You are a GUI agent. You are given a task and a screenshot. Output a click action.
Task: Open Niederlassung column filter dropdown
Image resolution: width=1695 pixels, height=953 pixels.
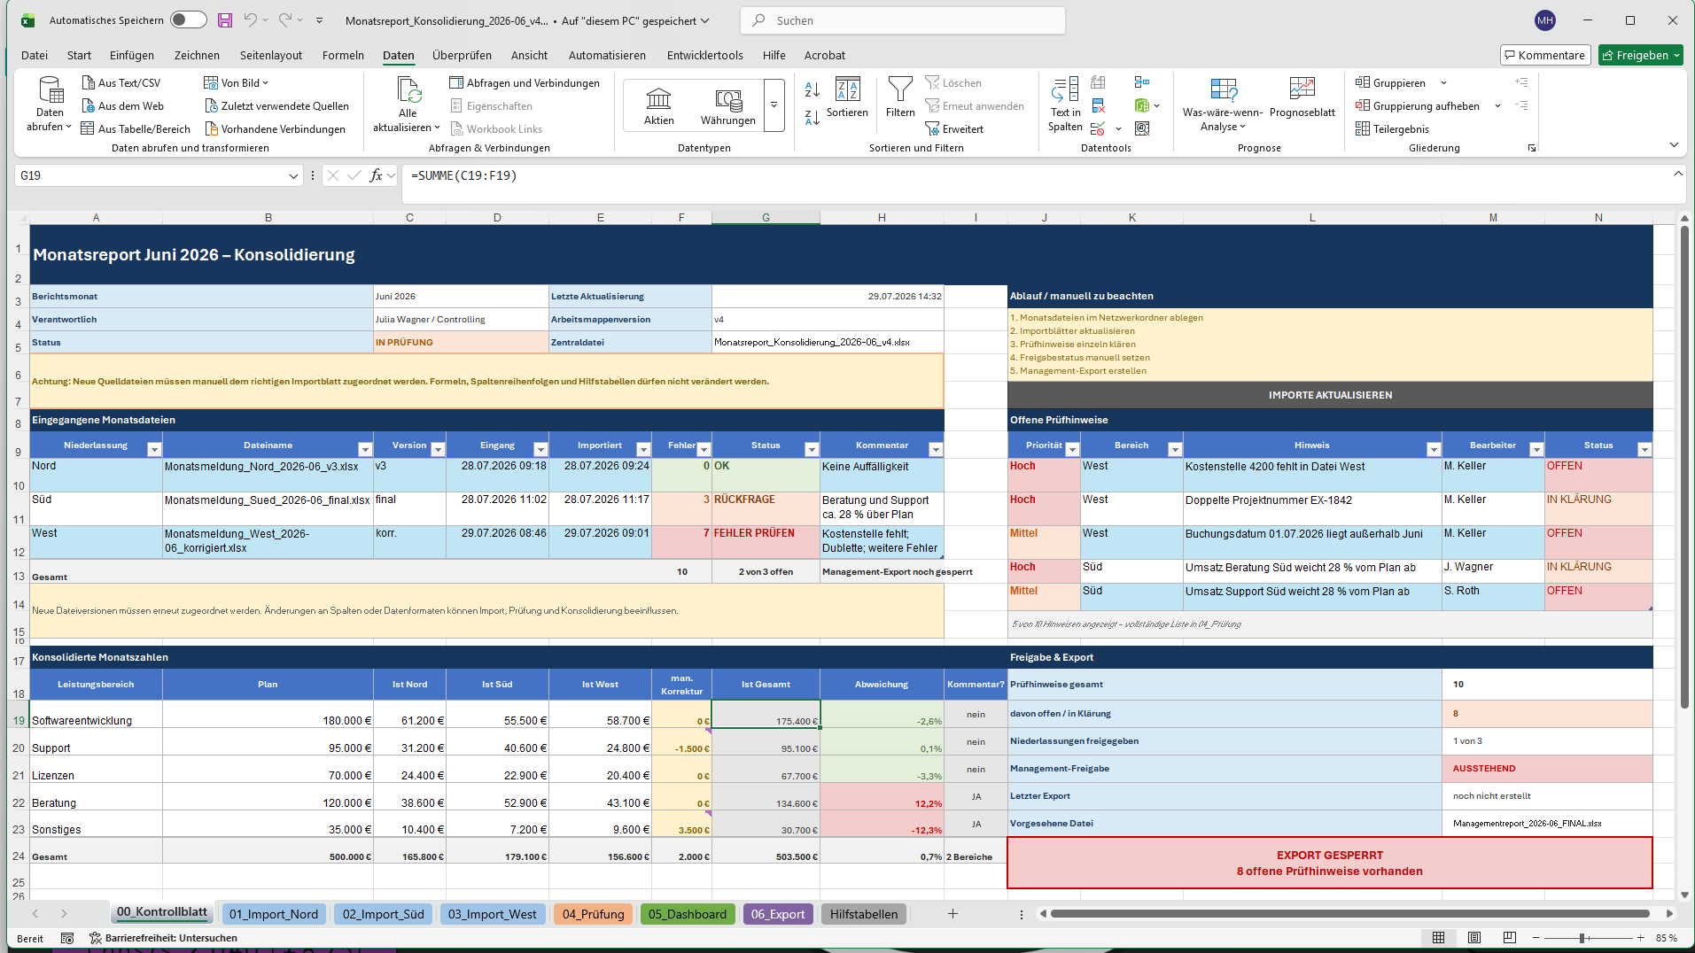click(154, 450)
